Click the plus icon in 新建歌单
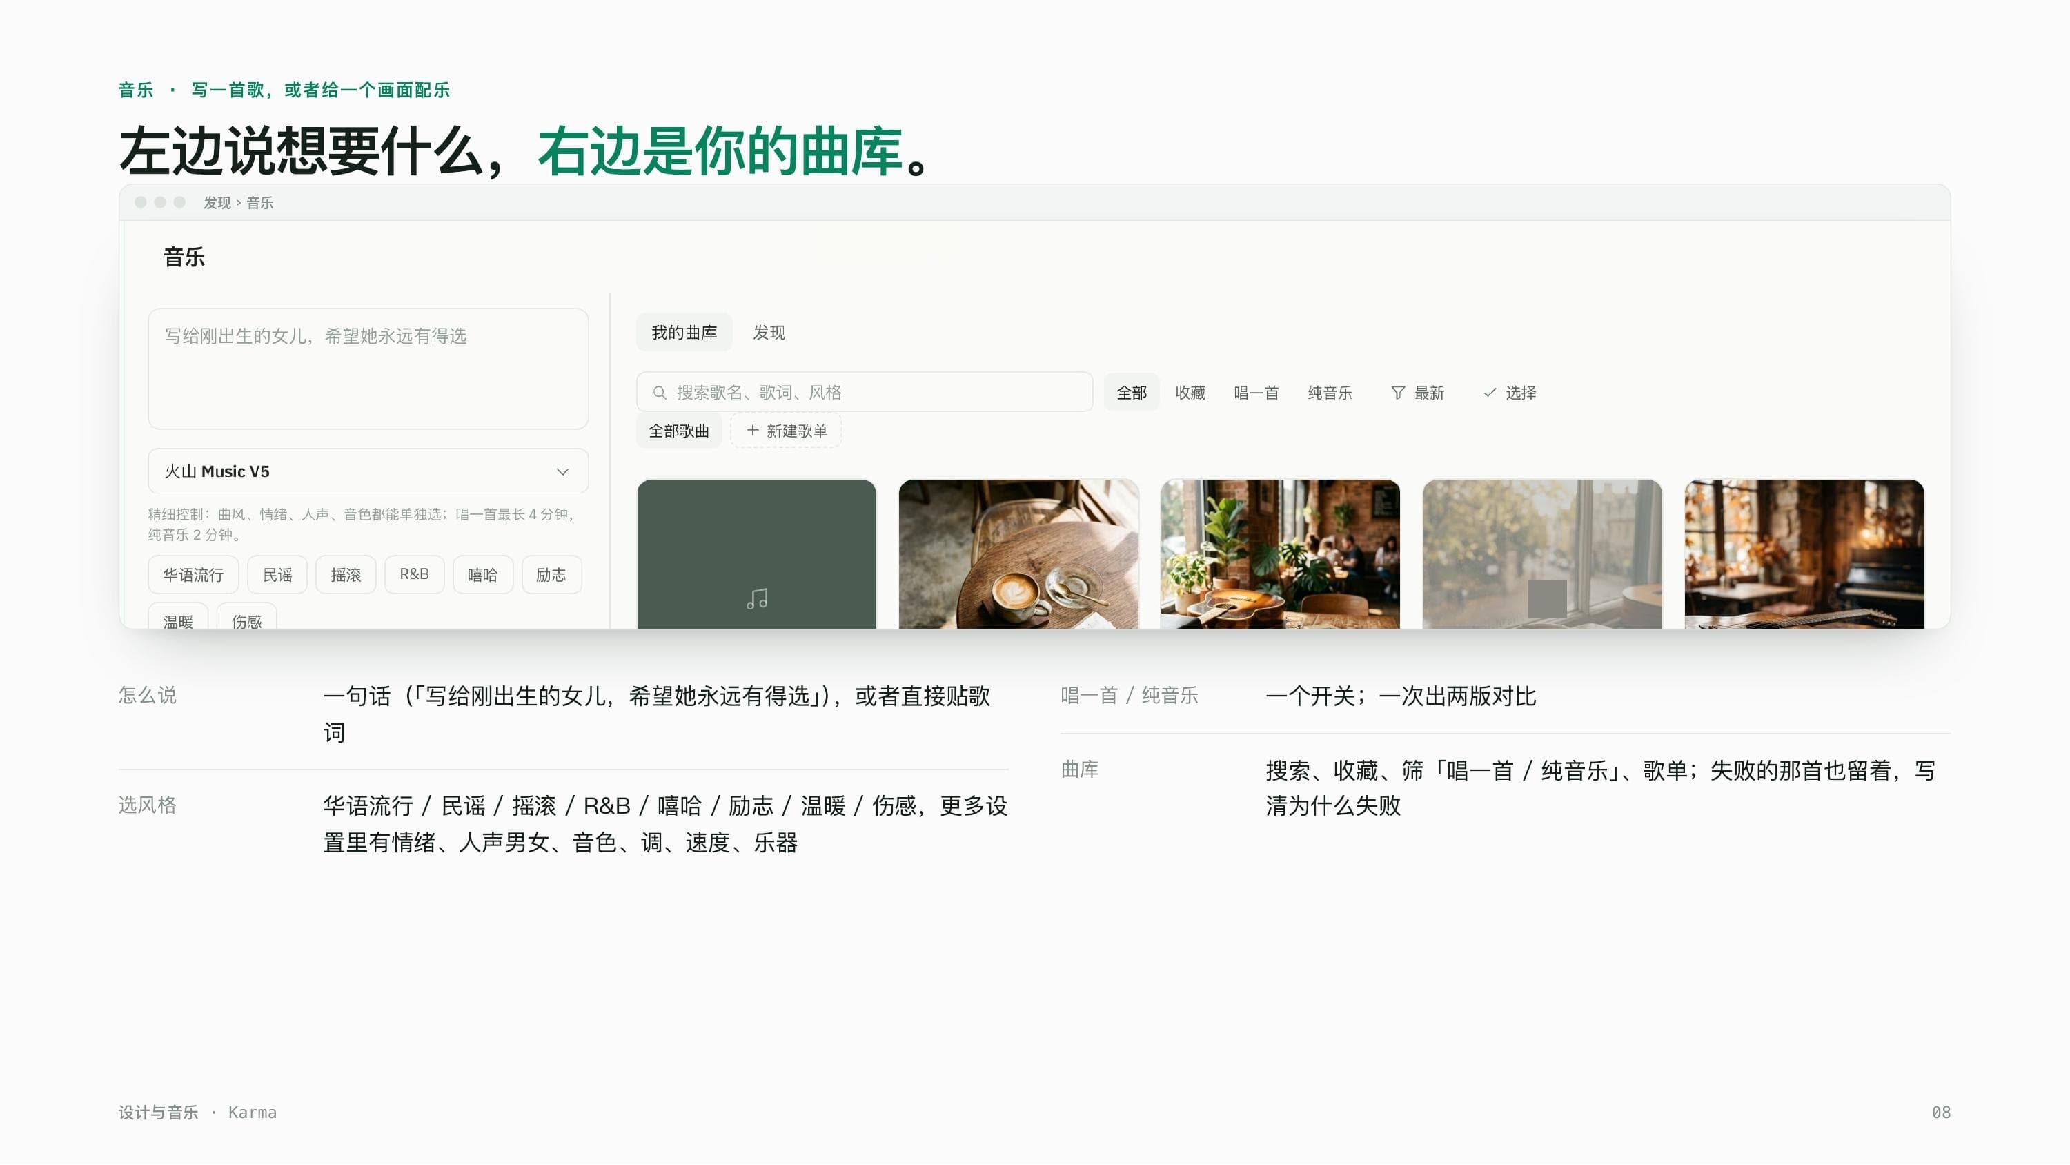This screenshot has width=2070, height=1165. tap(752, 430)
